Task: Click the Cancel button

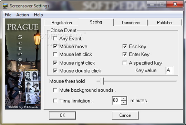Action: (x=125, y=115)
